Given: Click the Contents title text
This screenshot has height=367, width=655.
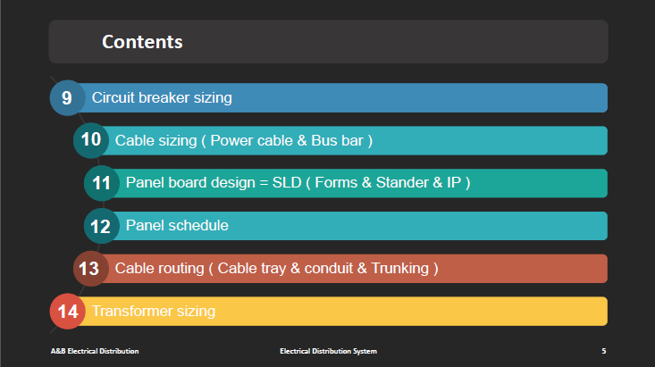Looking at the screenshot, I should click(142, 42).
